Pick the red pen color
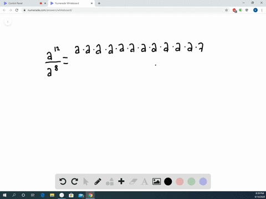The image size is (266, 199). [180, 181]
